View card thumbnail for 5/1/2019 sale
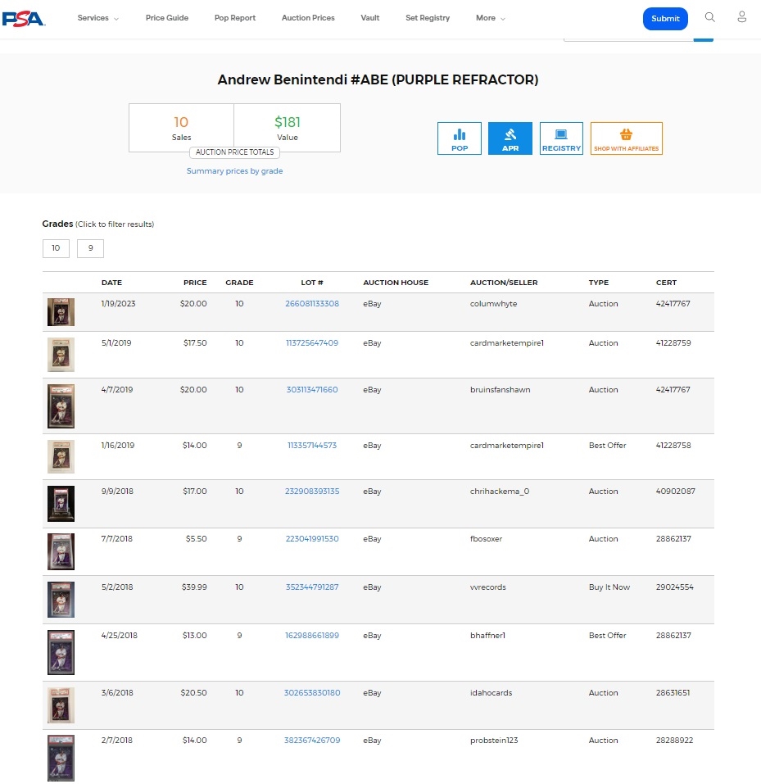761x784 pixels. tap(61, 355)
